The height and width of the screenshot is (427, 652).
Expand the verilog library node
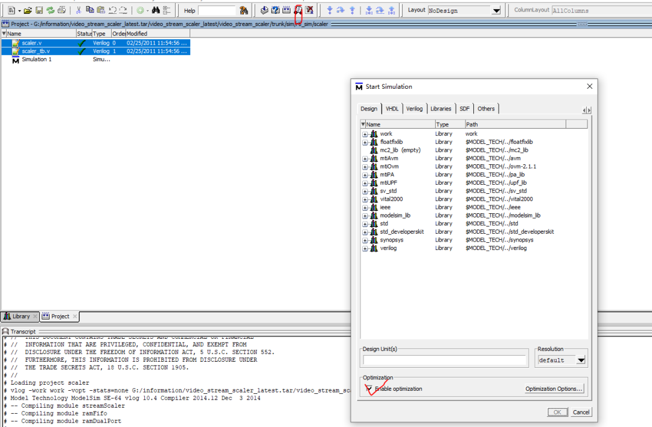click(x=365, y=248)
